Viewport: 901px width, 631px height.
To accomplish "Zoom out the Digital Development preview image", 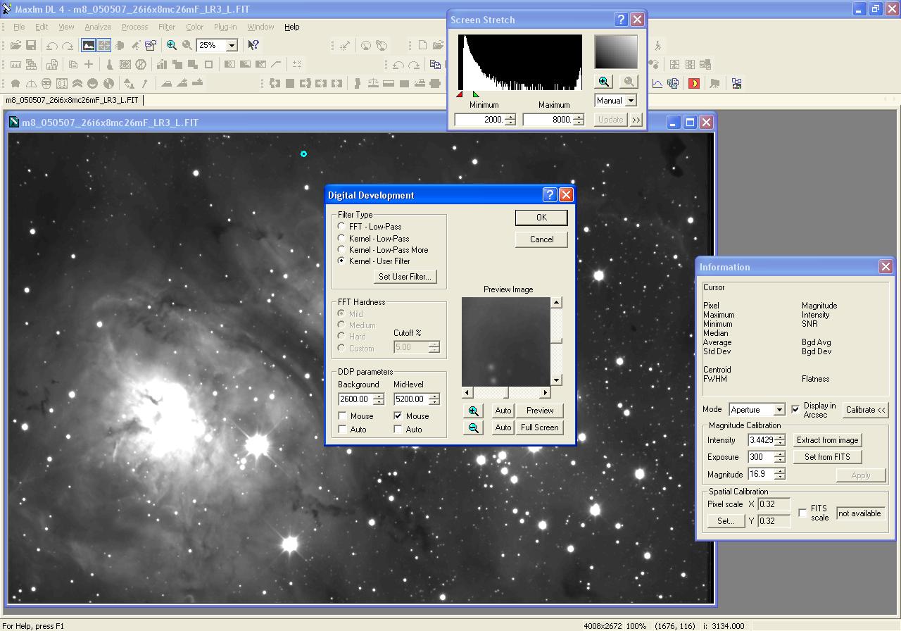I will (473, 427).
